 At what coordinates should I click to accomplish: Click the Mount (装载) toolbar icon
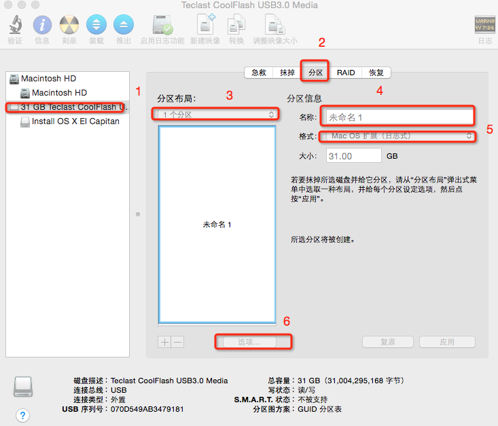[96, 24]
